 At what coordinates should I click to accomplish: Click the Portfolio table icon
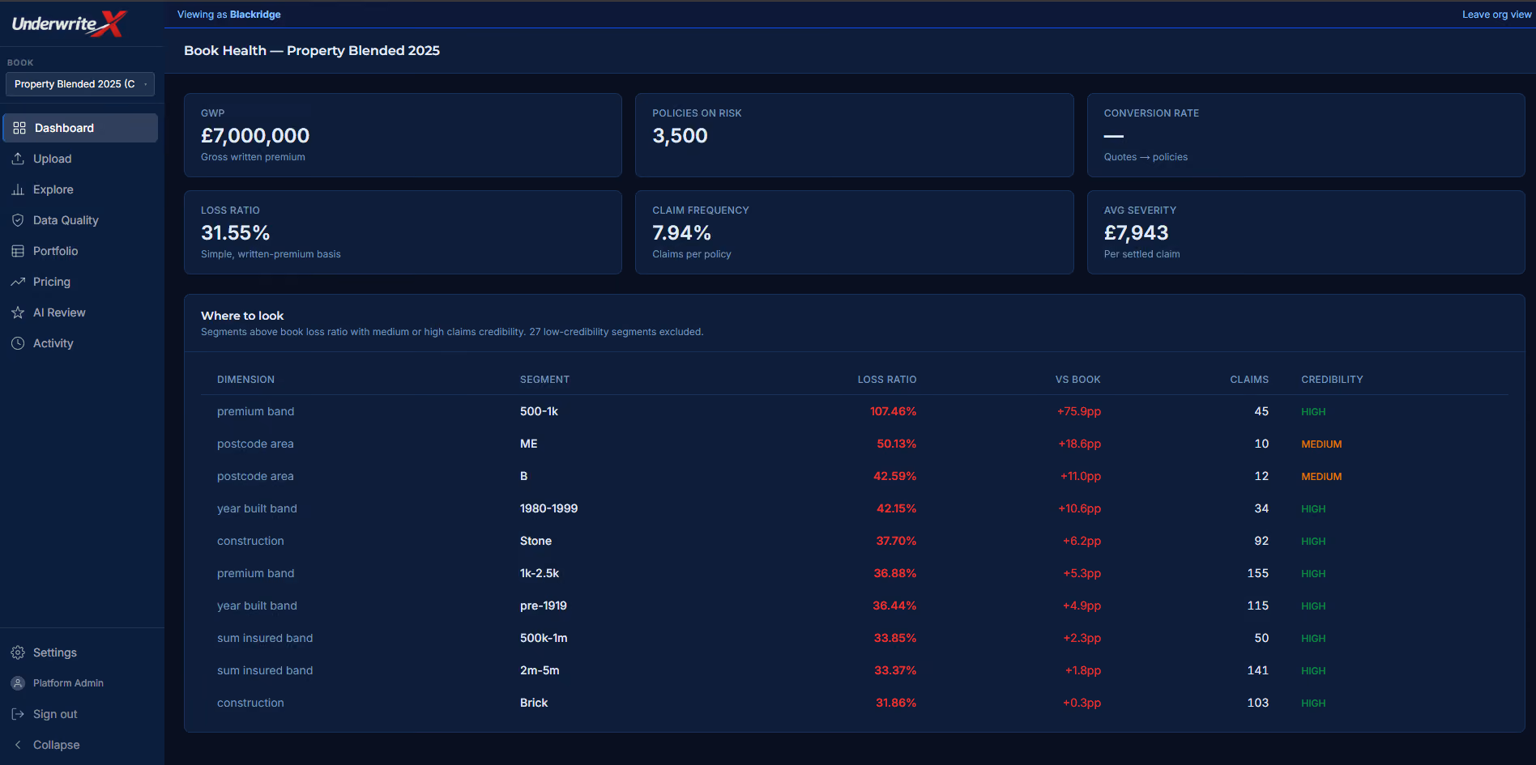point(18,251)
